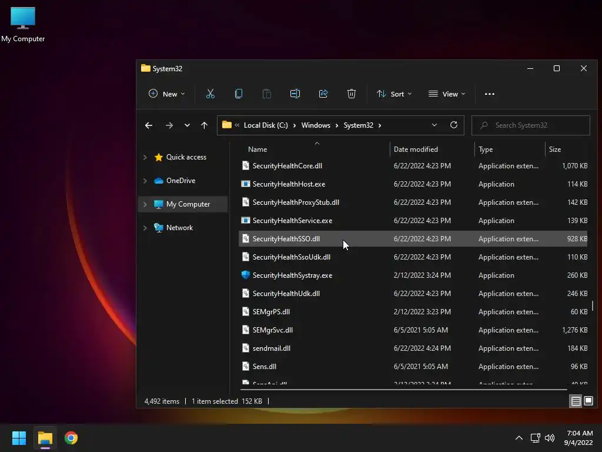Click the sendmail.dll file icon

pos(245,348)
